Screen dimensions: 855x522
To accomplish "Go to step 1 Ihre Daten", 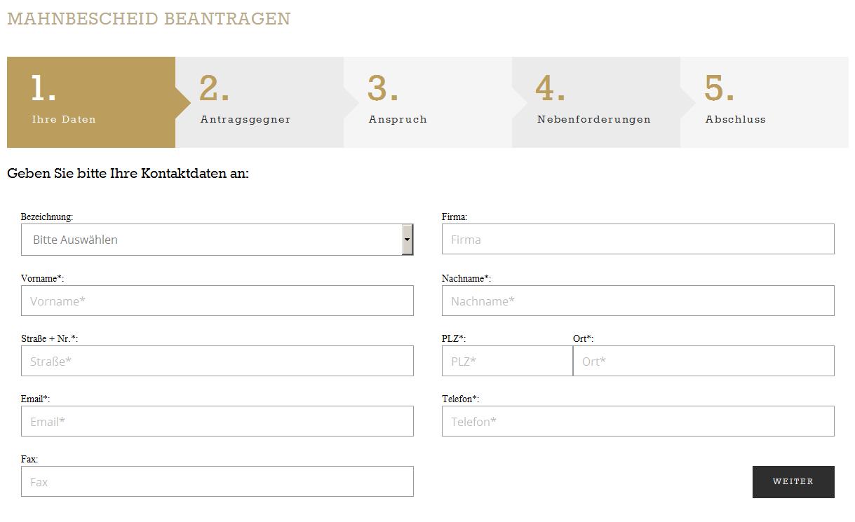I will (91, 102).
